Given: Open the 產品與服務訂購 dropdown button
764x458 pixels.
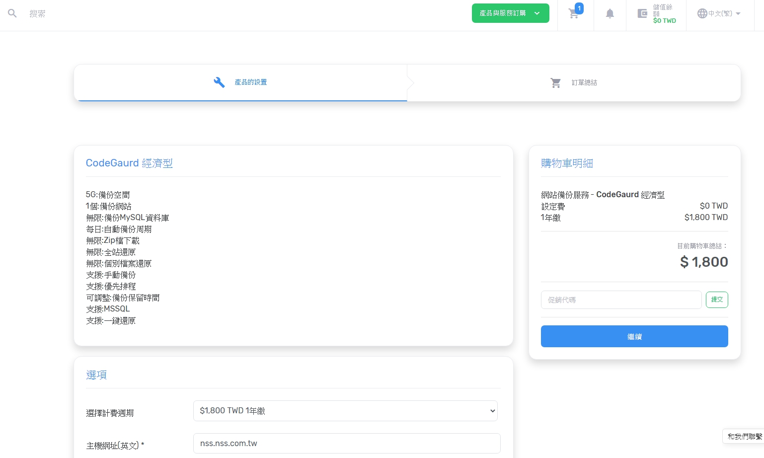Looking at the screenshot, I should click(x=510, y=13).
